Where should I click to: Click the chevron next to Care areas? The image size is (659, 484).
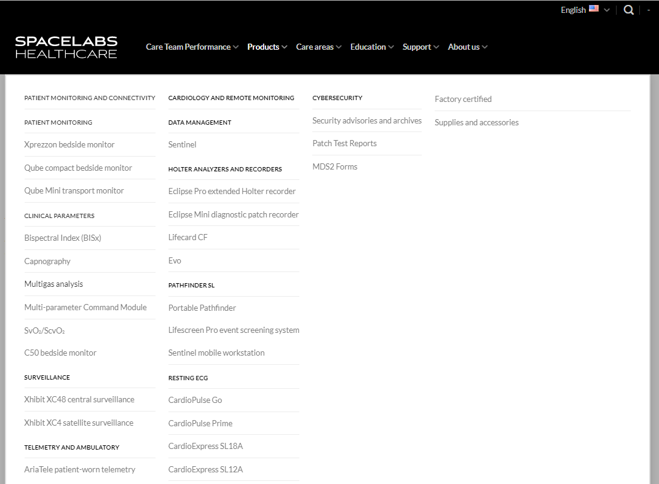pyautogui.click(x=339, y=47)
